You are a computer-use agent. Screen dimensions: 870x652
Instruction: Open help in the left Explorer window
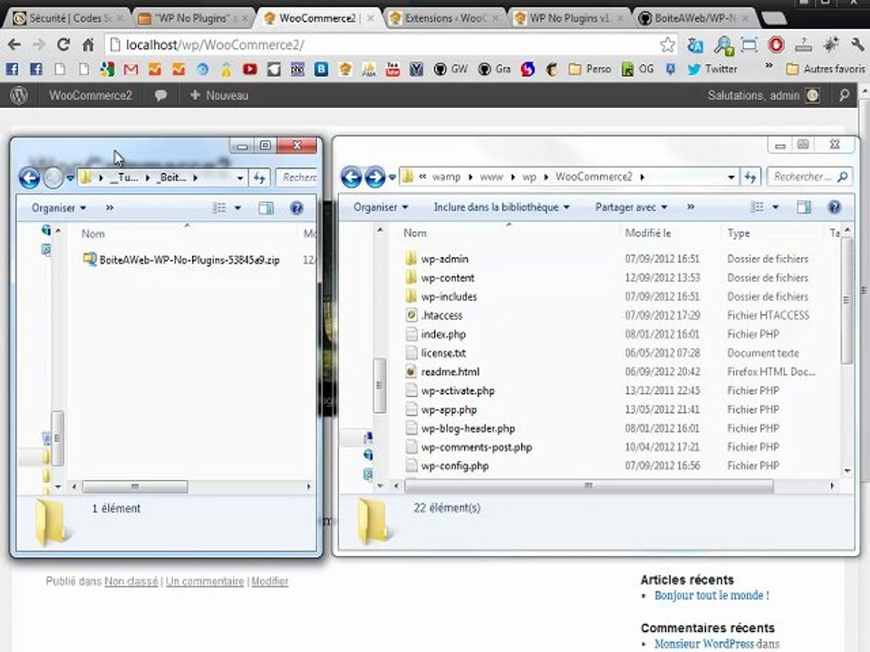click(297, 208)
